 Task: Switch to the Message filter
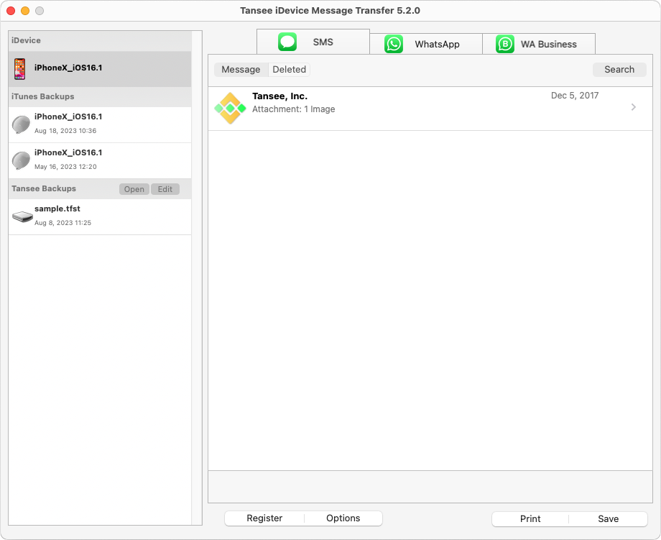point(241,69)
